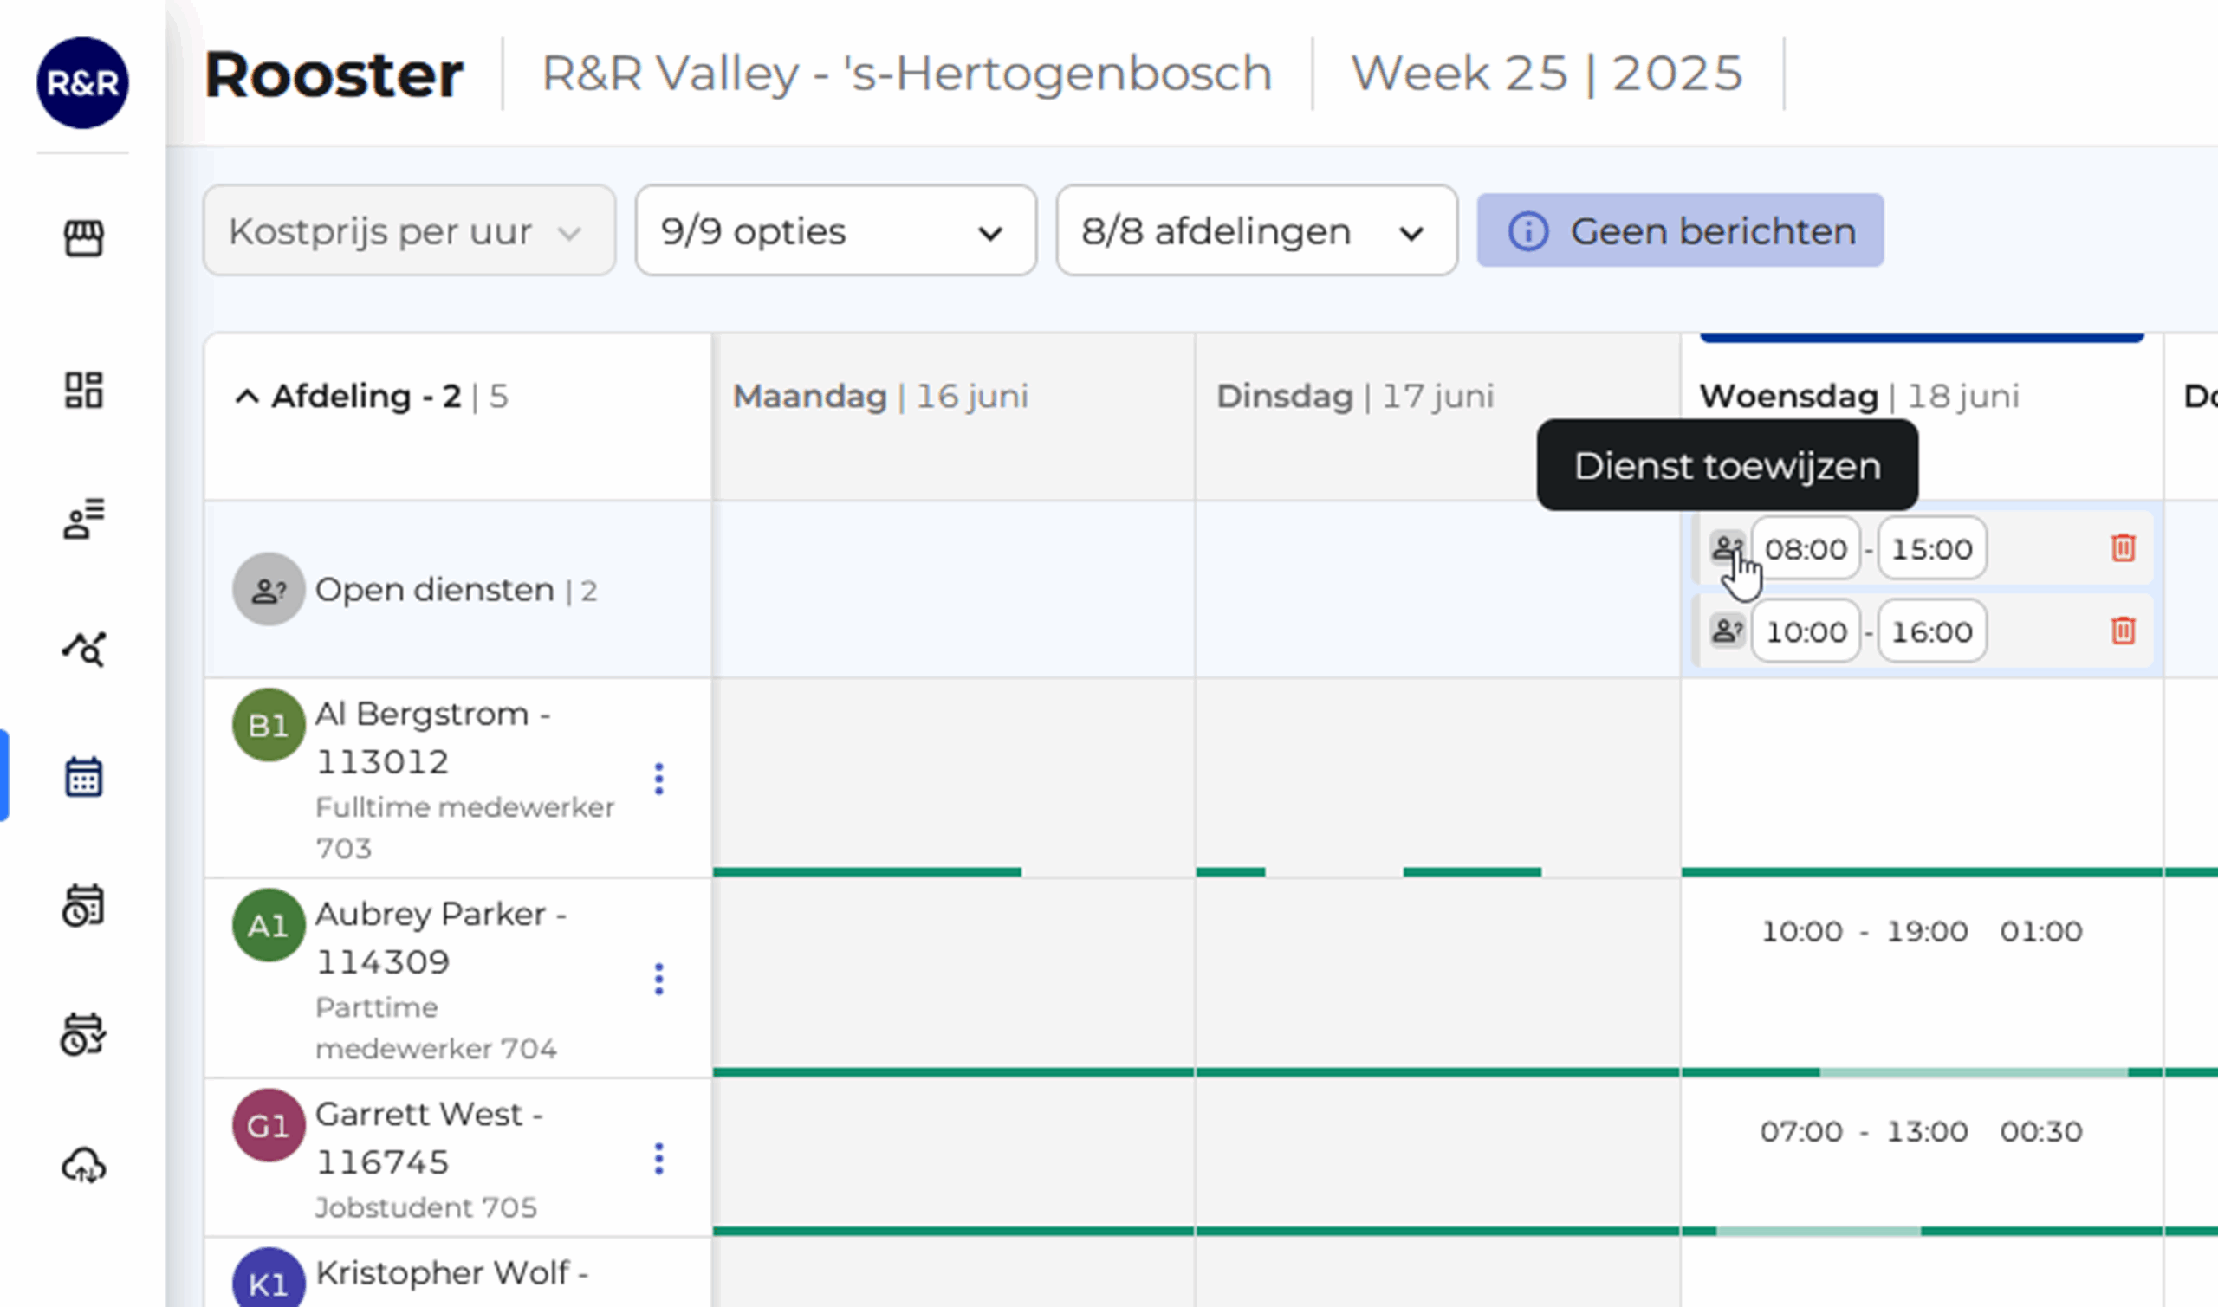Click the Dienst toewijzen label
Image resolution: width=2218 pixels, height=1307 pixels.
pyautogui.click(x=1728, y=466)
